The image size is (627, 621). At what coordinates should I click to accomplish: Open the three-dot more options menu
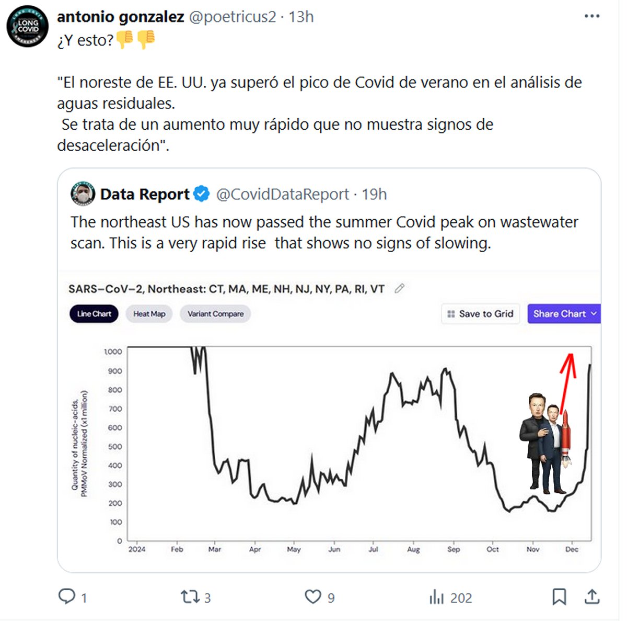pyautogui.click(x=592, y=16)
